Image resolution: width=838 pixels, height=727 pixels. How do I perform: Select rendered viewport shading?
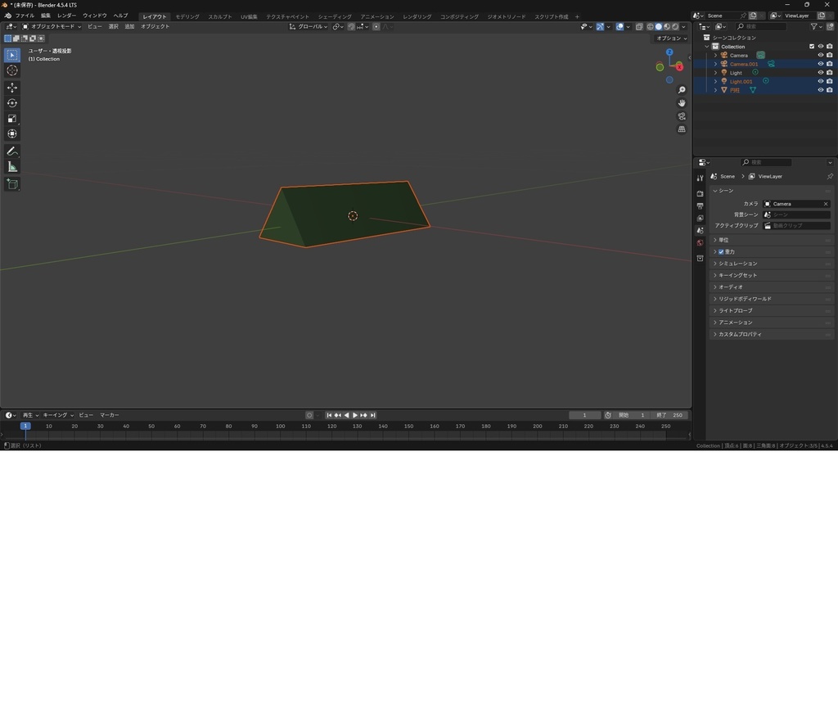pyautogui.click(x=675, y=27)
